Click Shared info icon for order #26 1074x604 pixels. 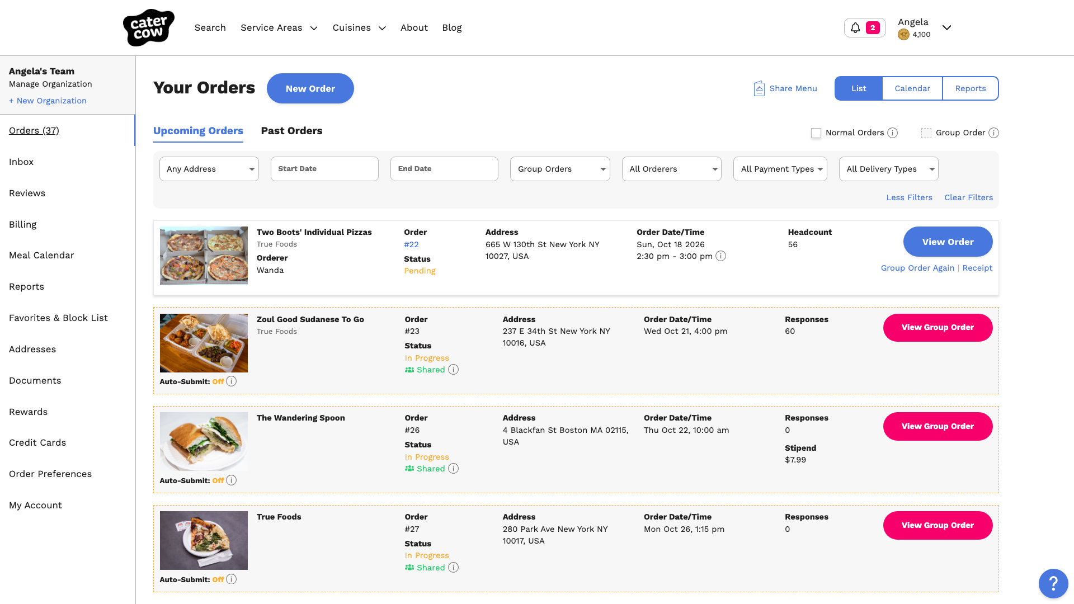coord(454,469)
